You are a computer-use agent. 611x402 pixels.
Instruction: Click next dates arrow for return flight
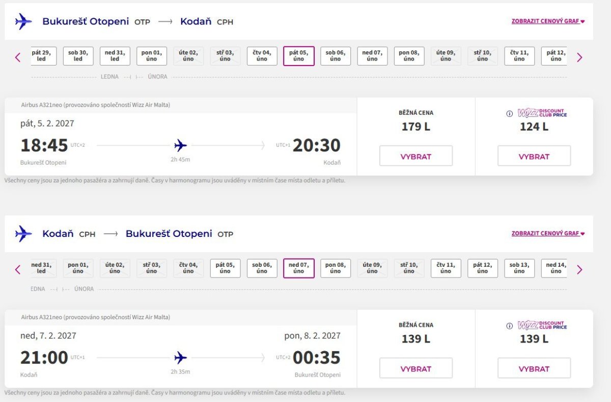tap(579, 270)
